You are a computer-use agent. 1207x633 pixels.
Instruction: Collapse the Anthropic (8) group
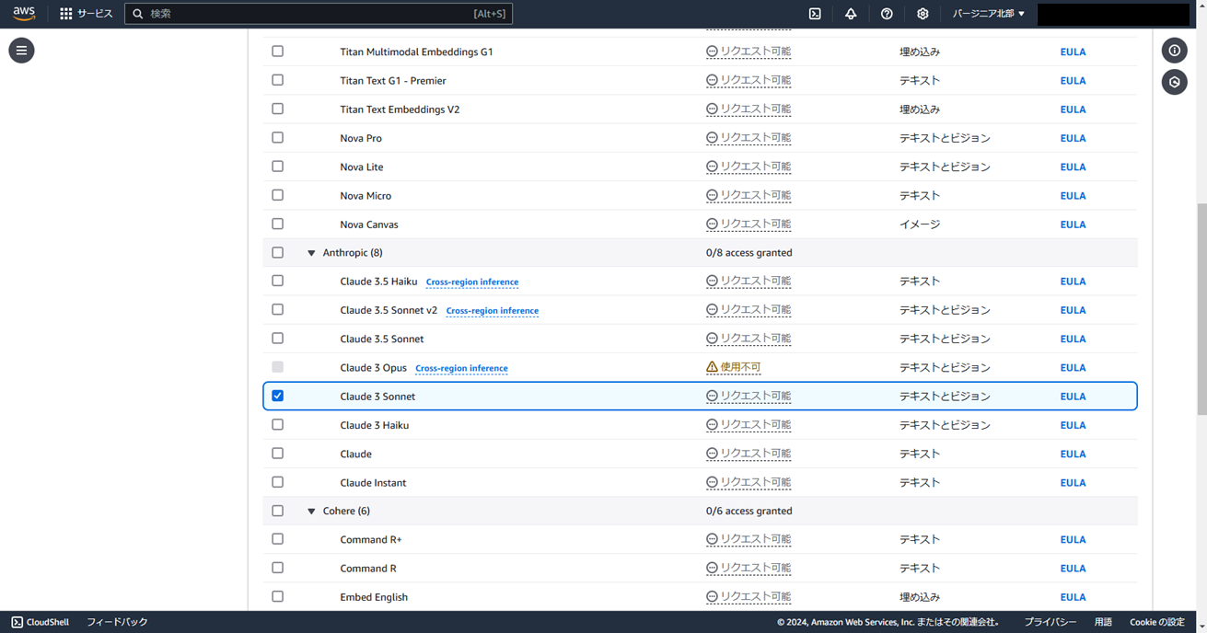pos(311,253)
